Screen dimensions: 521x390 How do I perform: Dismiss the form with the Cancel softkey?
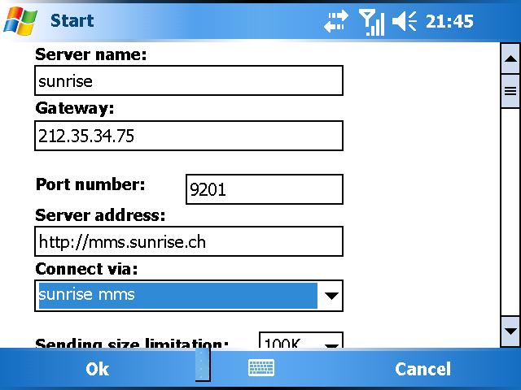point(422,369)
